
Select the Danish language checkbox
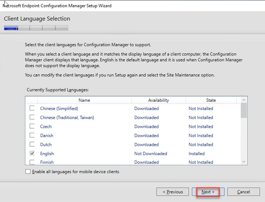[32, 135]
